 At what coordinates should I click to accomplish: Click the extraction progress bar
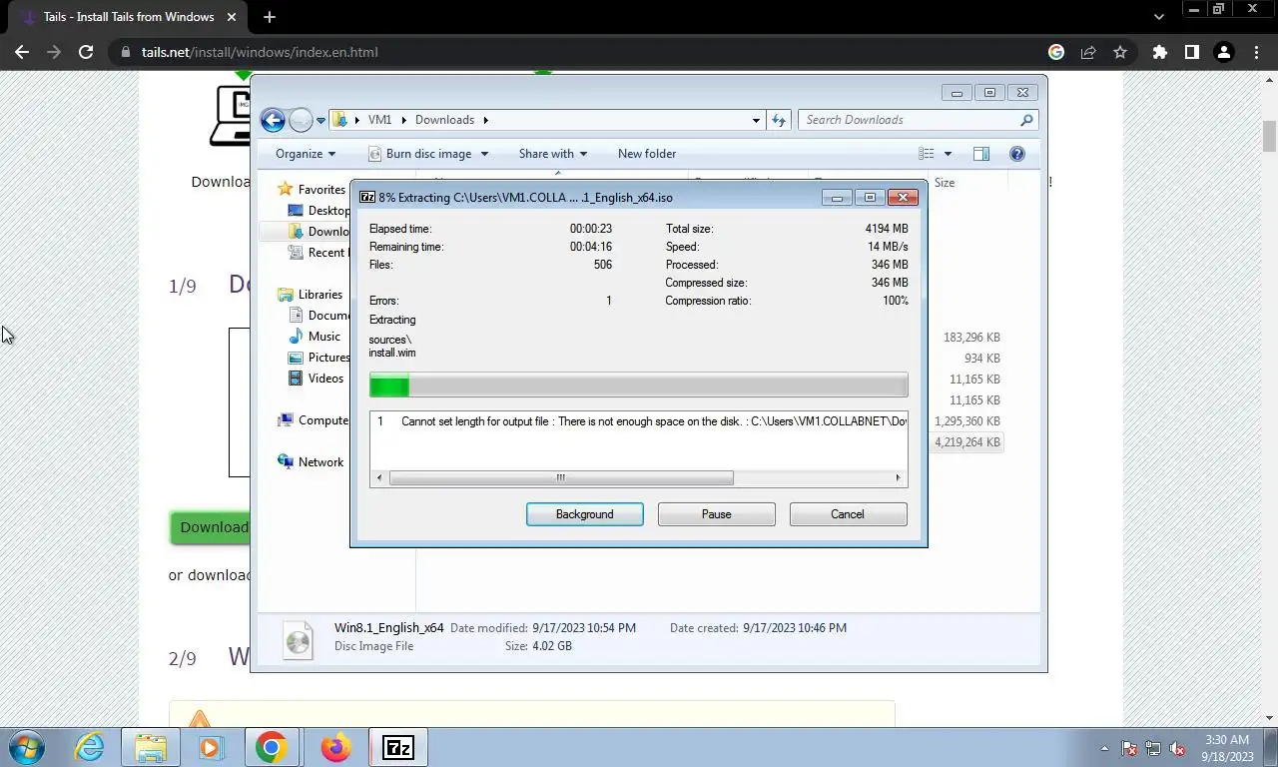click(x=638, y=385)
